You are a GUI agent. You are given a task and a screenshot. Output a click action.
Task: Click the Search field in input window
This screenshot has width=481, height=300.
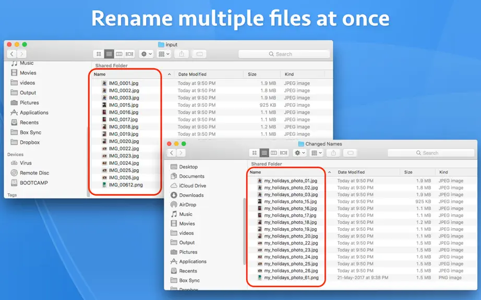[284, 54]
